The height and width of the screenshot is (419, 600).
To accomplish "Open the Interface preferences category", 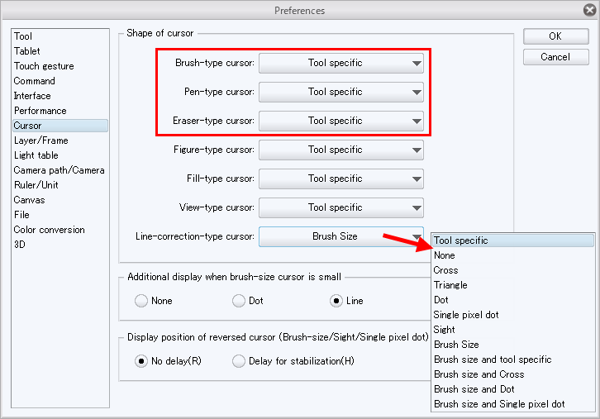I will pos(60,96).
